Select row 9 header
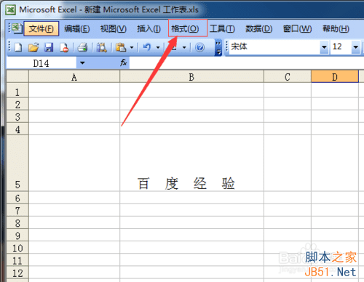This screenshot has height=282, width=364. (x=17, y=235)
